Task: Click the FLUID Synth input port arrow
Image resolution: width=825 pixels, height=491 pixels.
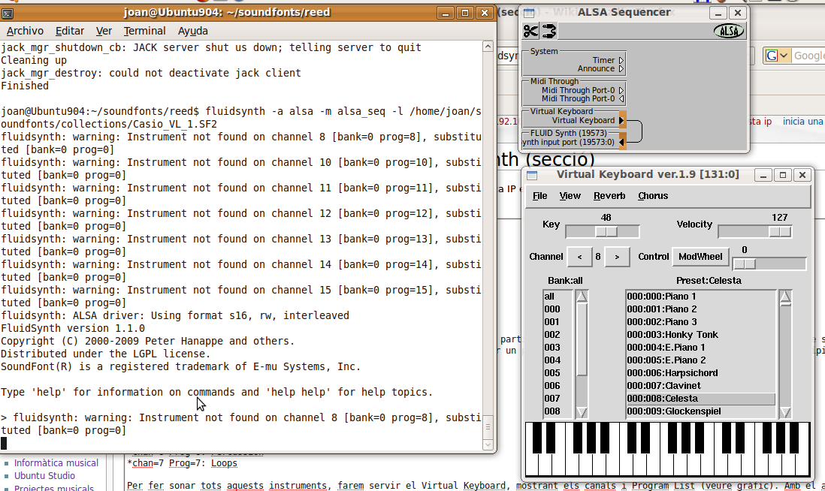Action: pos(622,142)
